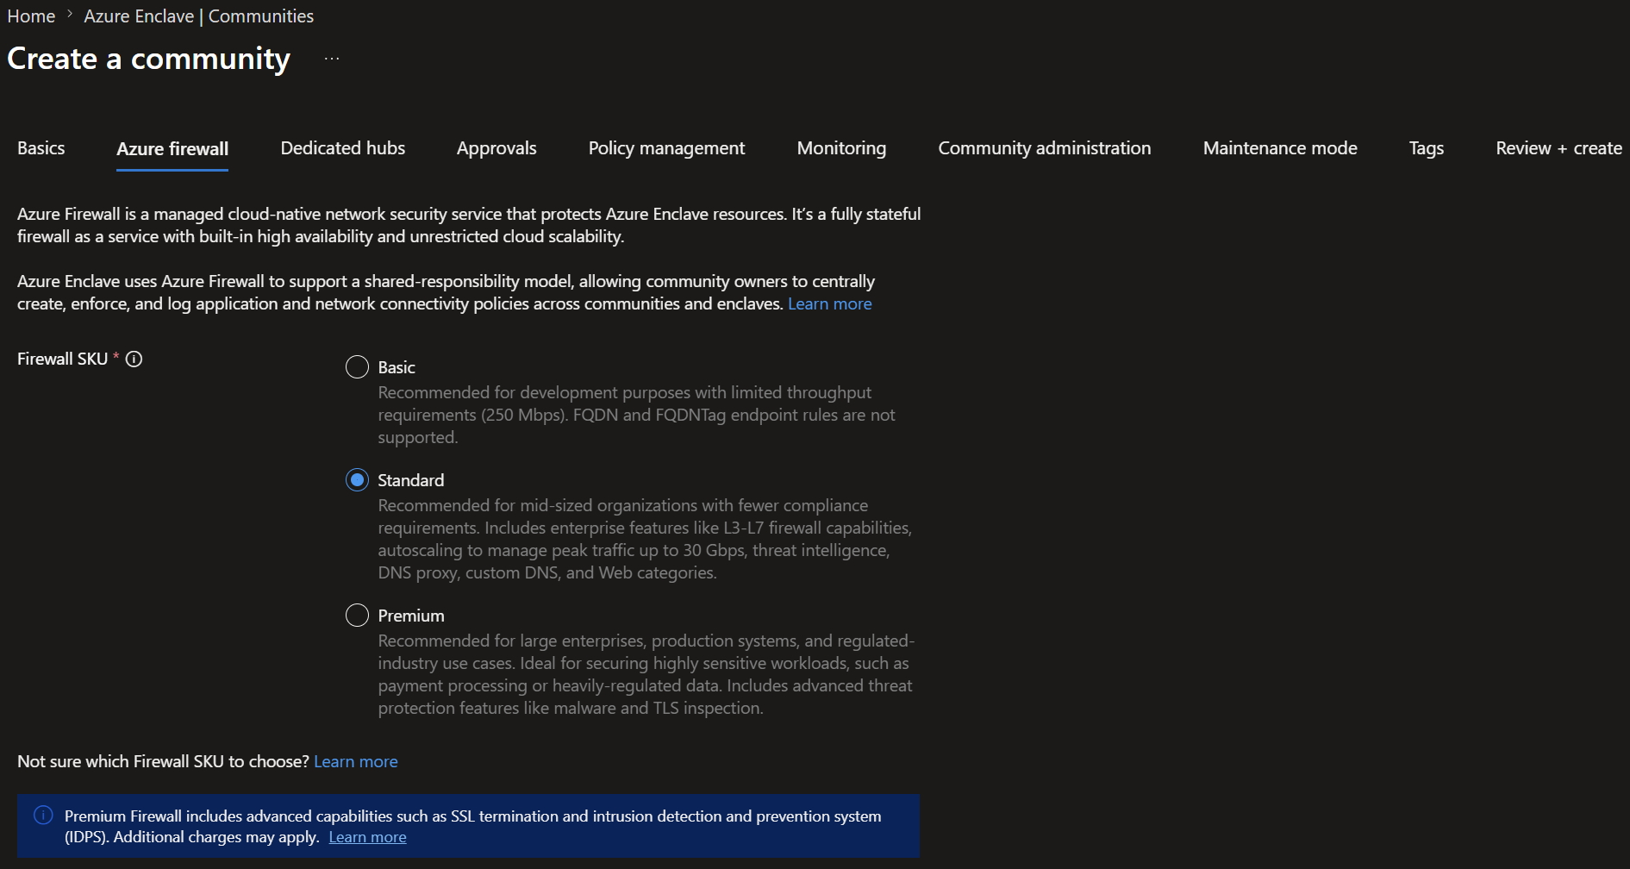
Task: Click the info icon in the Premium Firewall banner
Action: (43, 816)
